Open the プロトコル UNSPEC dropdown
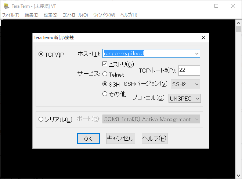 185,98
